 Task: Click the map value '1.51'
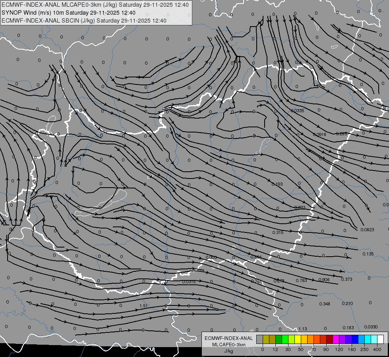(x=144, y=306)
